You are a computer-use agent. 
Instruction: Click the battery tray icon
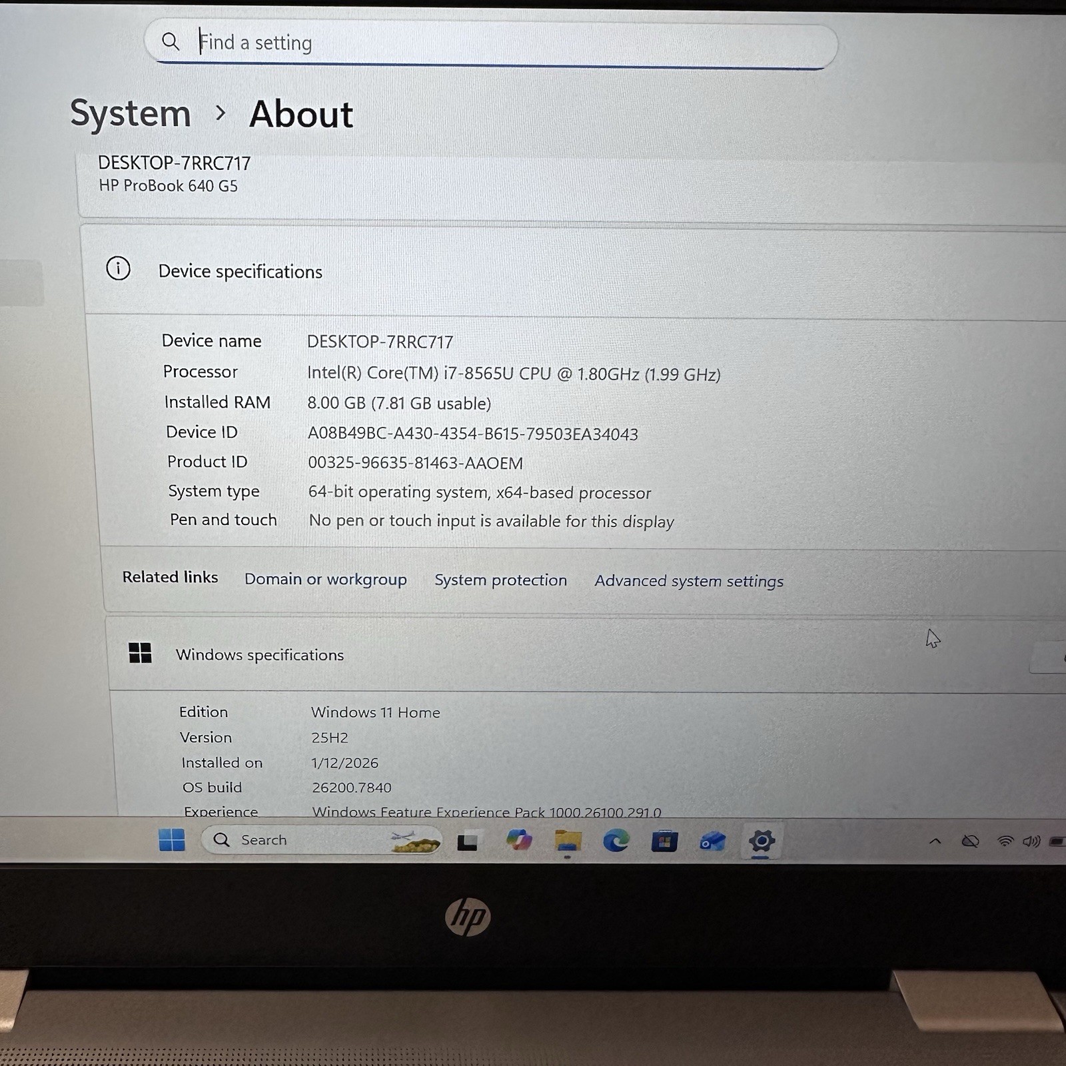coord(1057,841)
